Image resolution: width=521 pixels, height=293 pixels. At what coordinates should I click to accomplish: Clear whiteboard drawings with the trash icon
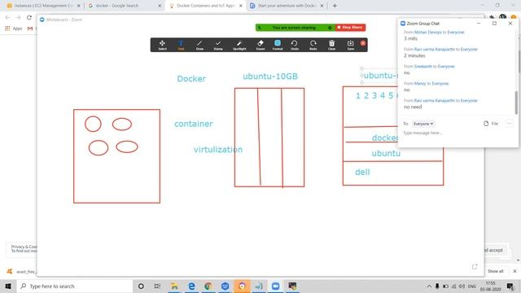pyautogui.click(x=331, y=46)
